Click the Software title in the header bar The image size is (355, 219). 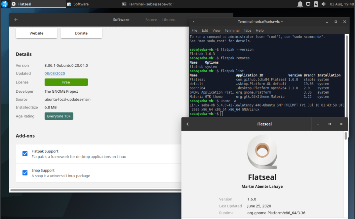(121, 20)
